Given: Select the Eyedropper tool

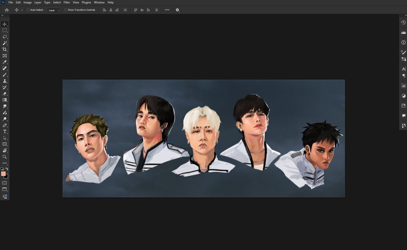Looking at the screenshot, I should pyautogui.click(x=5, y=62).
